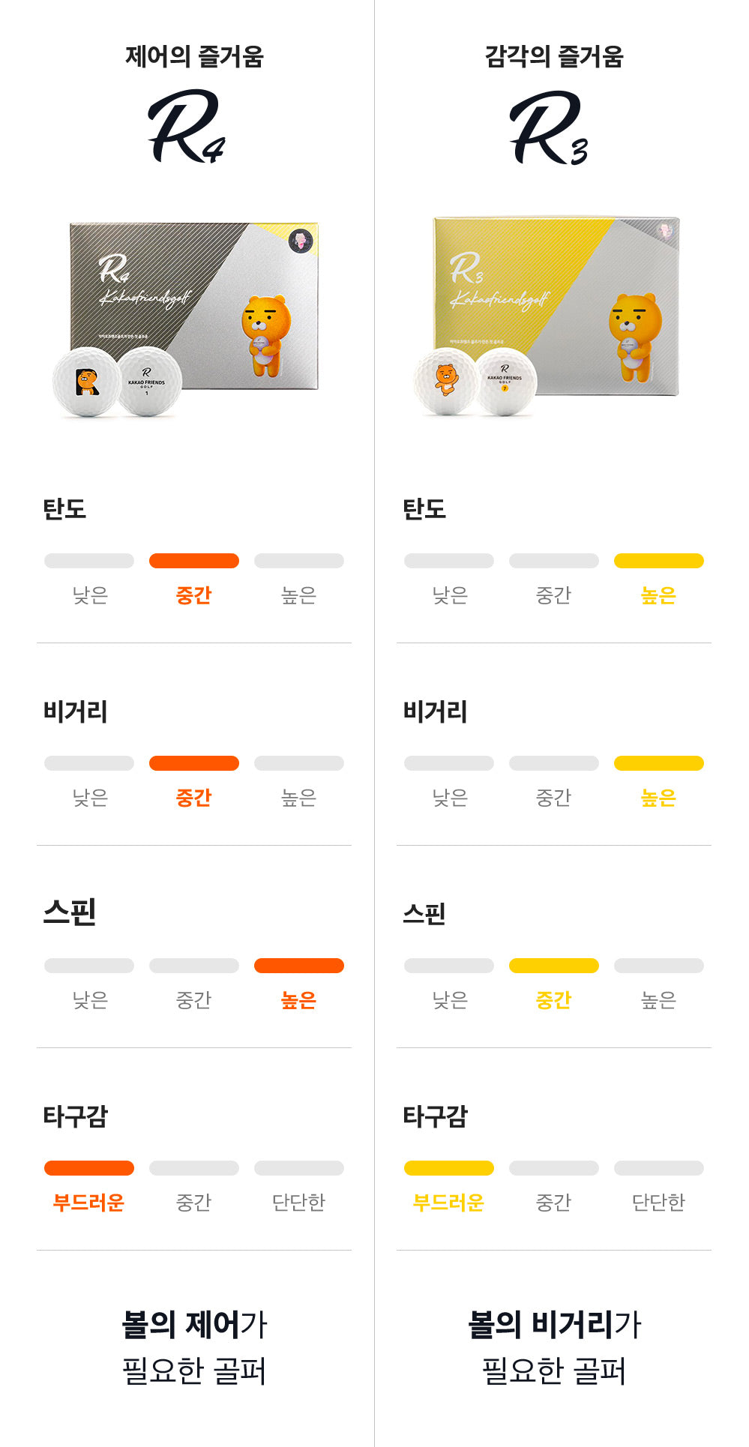Screen dimensions: 749x1447
Task: Click the Ryan character on the yellow R3 box
Action: (634, 335)
